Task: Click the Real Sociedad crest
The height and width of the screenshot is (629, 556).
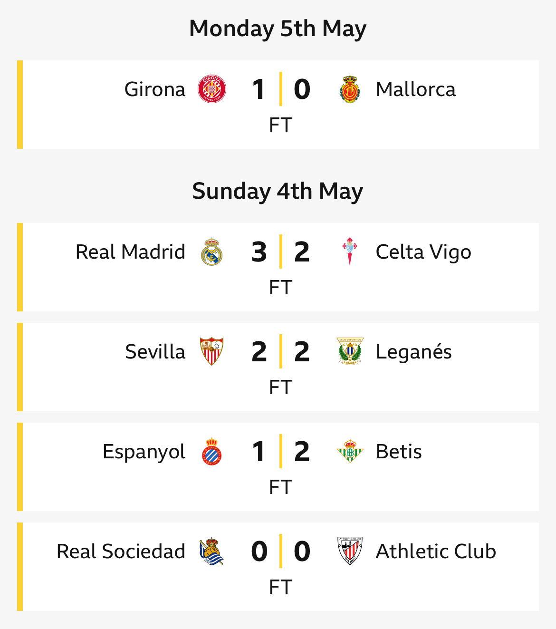Action: (x=212, y=551)
